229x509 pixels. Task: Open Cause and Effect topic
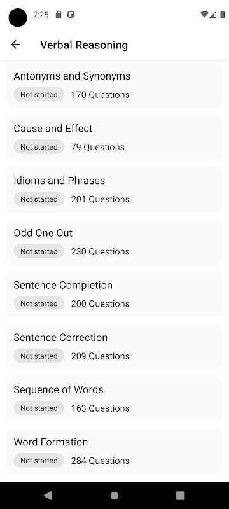114,137
